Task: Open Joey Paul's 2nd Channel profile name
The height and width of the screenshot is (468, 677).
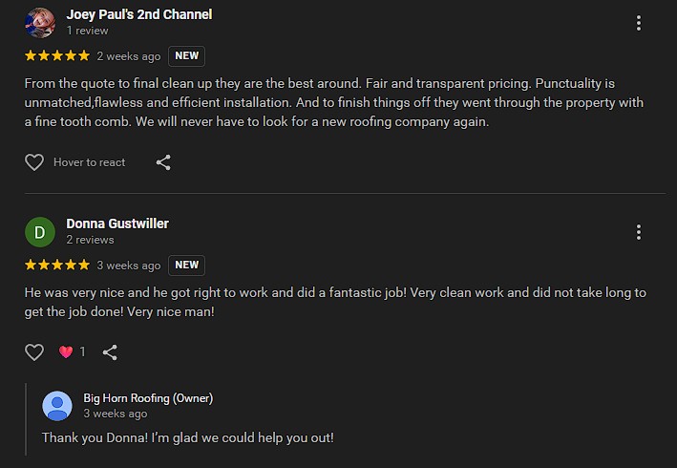Action: (139, 14)
